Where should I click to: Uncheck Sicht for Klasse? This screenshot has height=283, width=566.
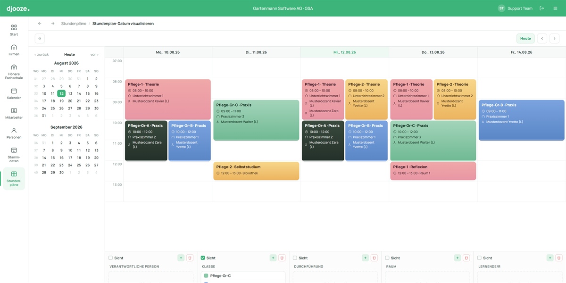click(203, 258)
